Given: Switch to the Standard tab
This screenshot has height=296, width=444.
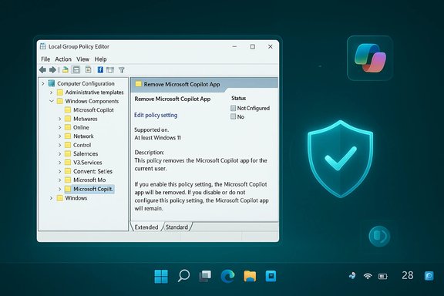Looking at the screenshot, I should pyautogui.click(x=177, y=227).
